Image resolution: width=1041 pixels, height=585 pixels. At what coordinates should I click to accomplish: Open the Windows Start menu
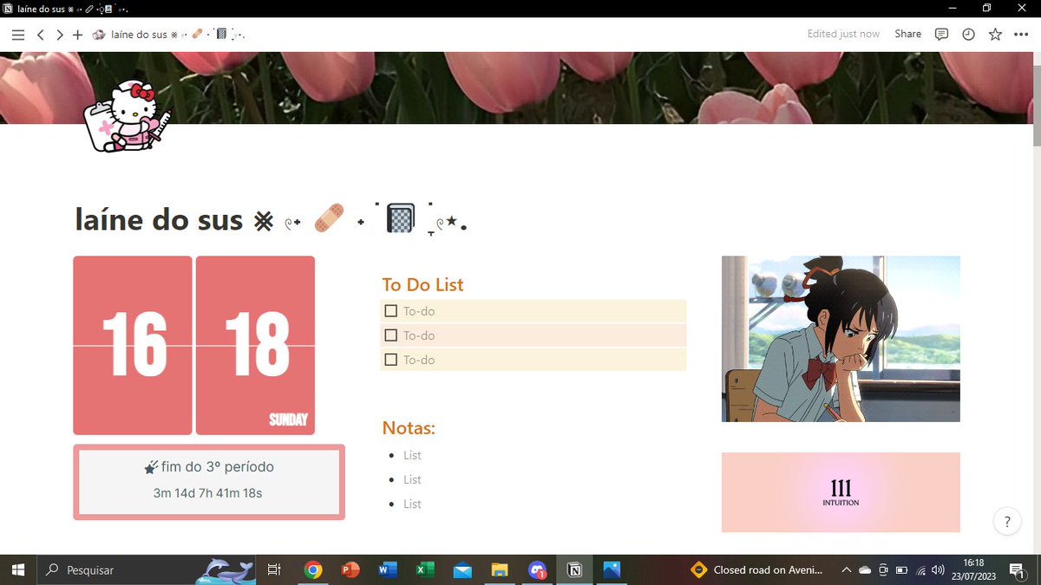pyautogui.click(x=17, y=570)
